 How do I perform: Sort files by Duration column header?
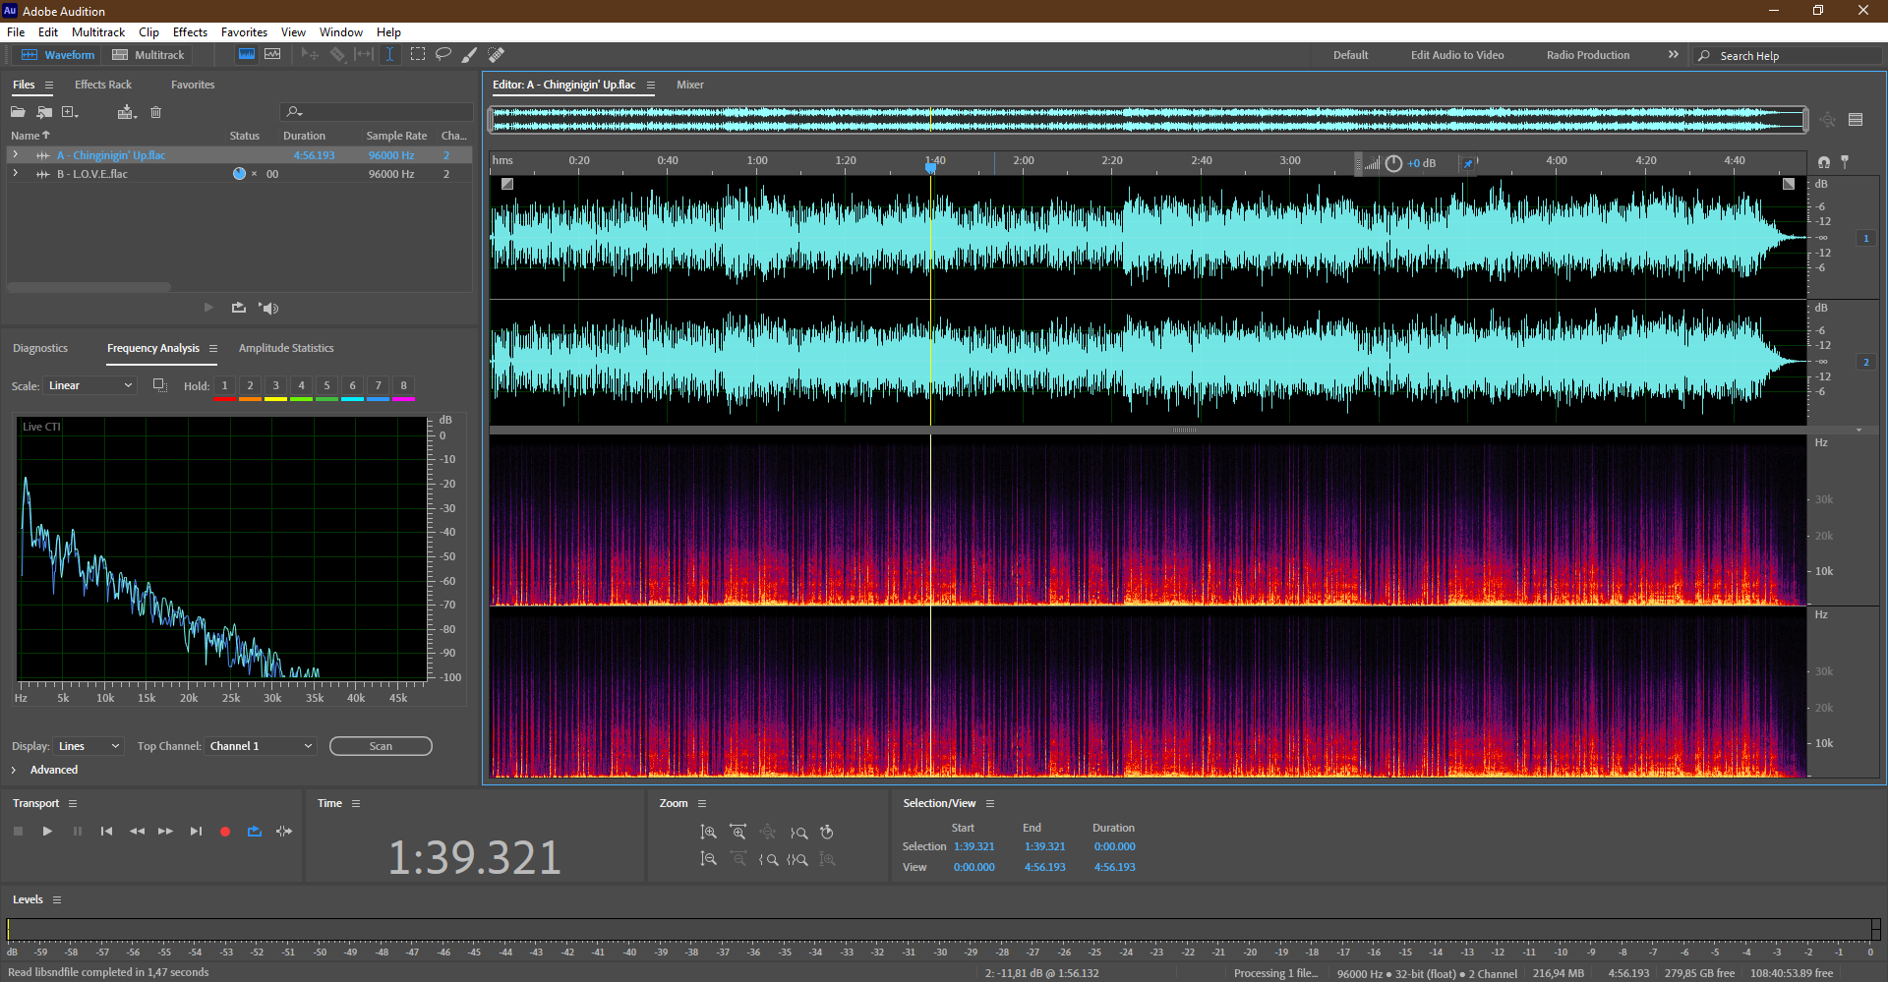pyautogui.click(x=304, y=136)
